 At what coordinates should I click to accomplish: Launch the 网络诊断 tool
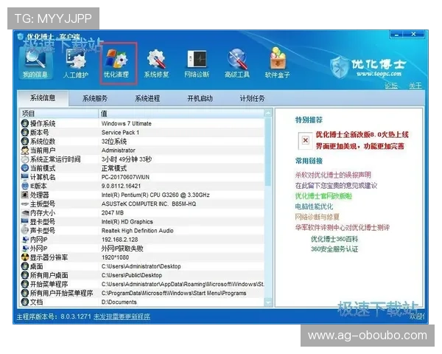[197, 63]
